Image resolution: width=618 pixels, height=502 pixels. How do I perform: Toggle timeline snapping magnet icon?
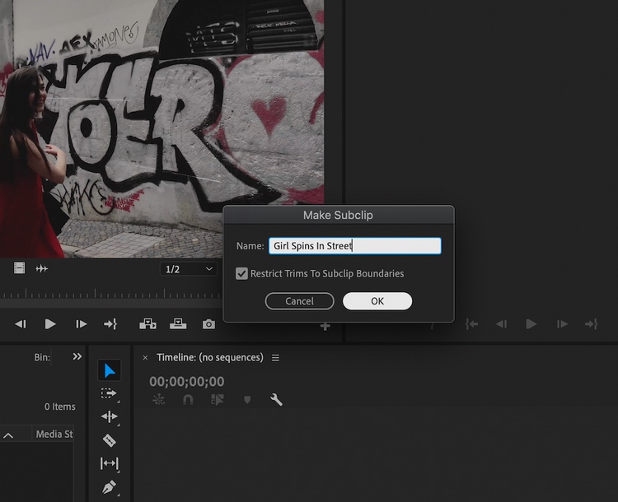point(188,400)
